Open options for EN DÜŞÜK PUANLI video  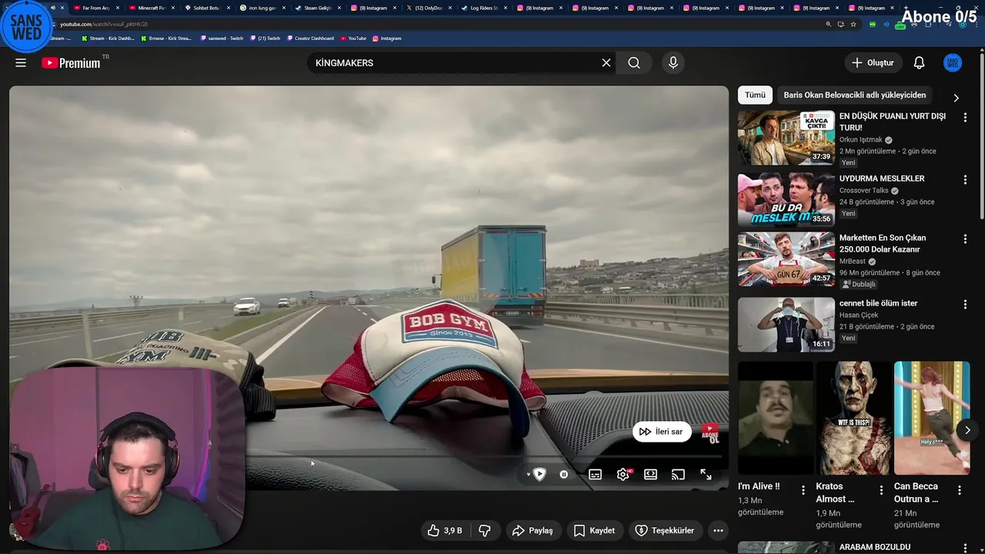click(965, 117)
